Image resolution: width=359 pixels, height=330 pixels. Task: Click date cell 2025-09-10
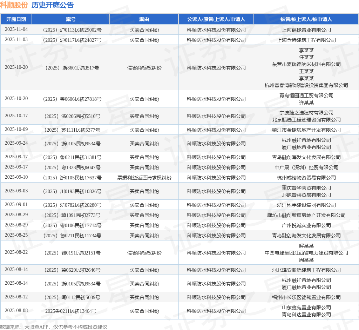coord(16,177)
